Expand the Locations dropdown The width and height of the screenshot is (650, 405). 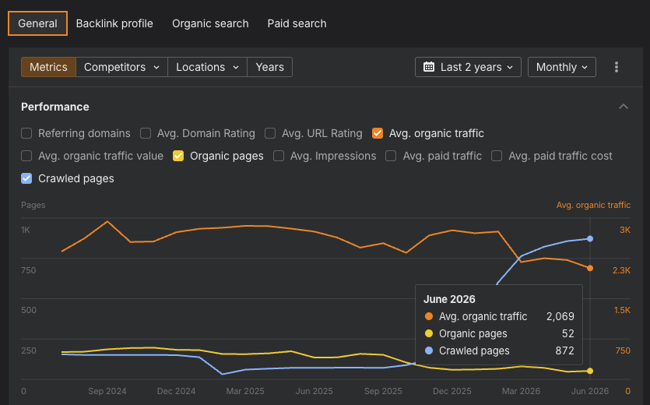[x=207, y=67]
